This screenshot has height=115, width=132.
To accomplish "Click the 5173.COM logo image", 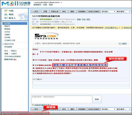I will coord(46,36).
